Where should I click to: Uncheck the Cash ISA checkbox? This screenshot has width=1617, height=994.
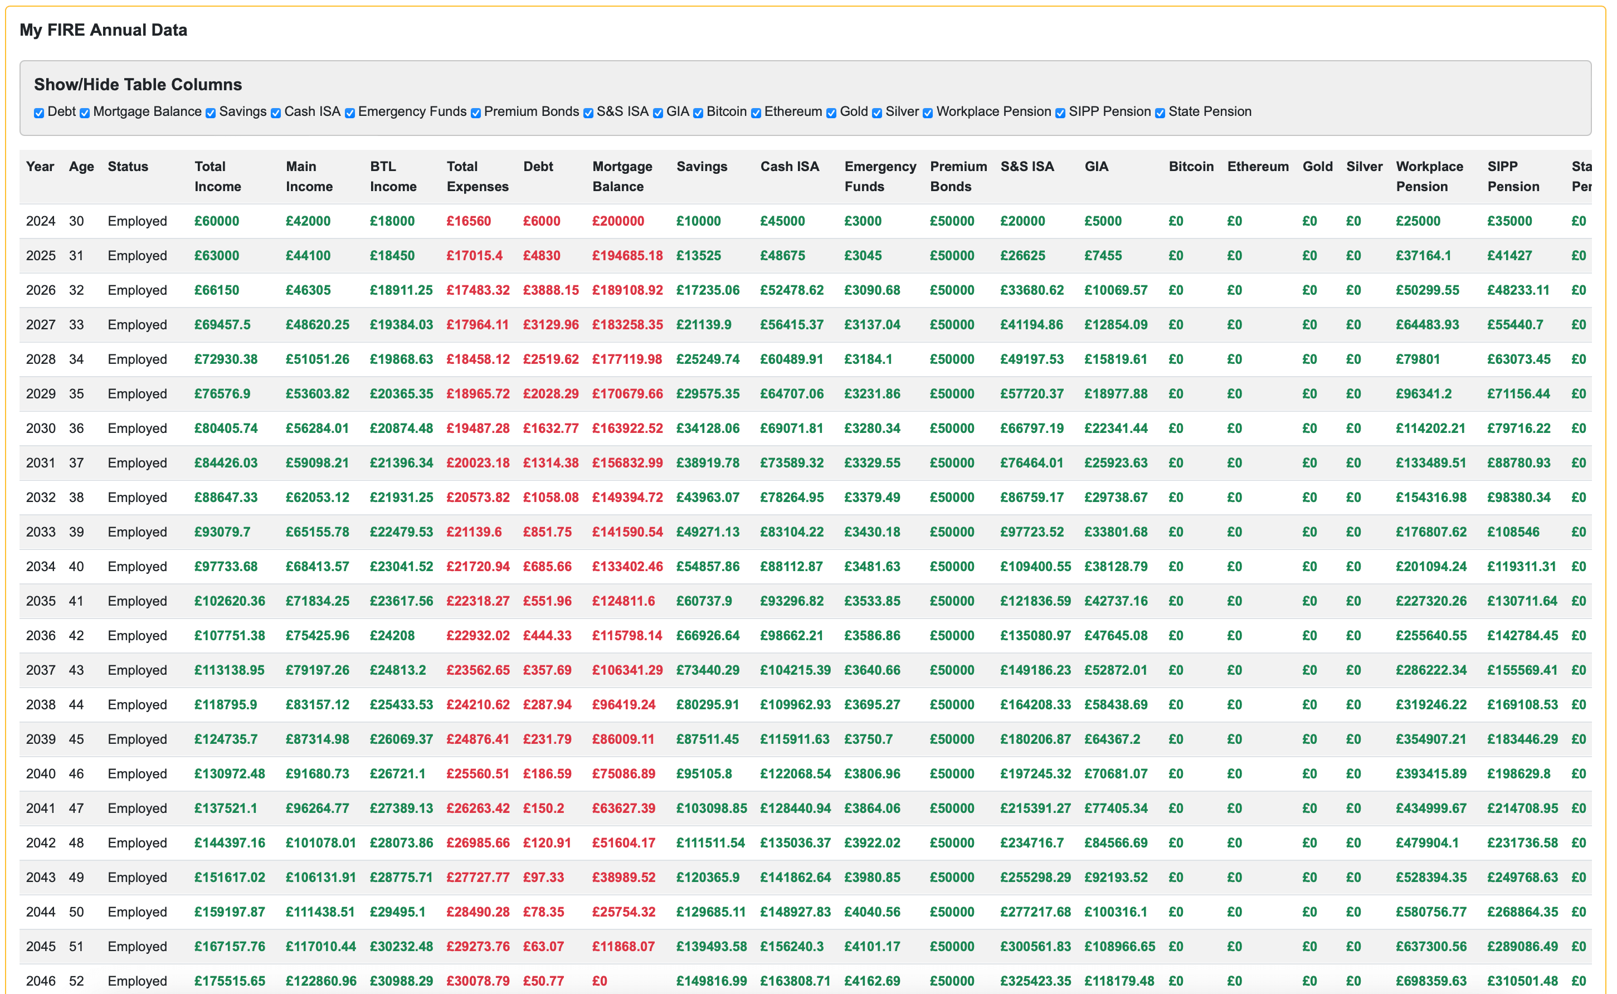pos(275,113)
